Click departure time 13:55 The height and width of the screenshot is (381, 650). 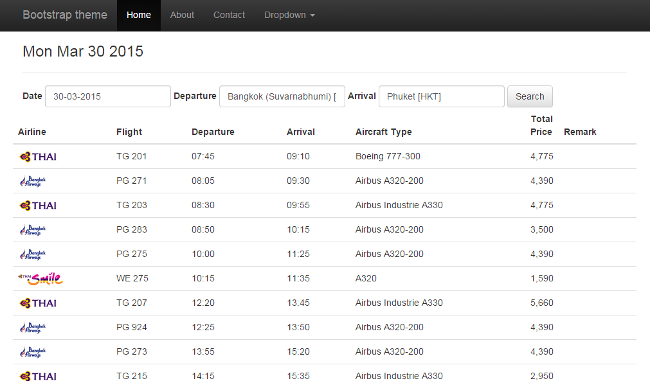click(203, 351)
